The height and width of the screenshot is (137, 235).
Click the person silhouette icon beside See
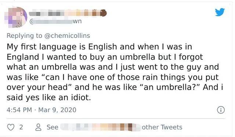(38, 127)
